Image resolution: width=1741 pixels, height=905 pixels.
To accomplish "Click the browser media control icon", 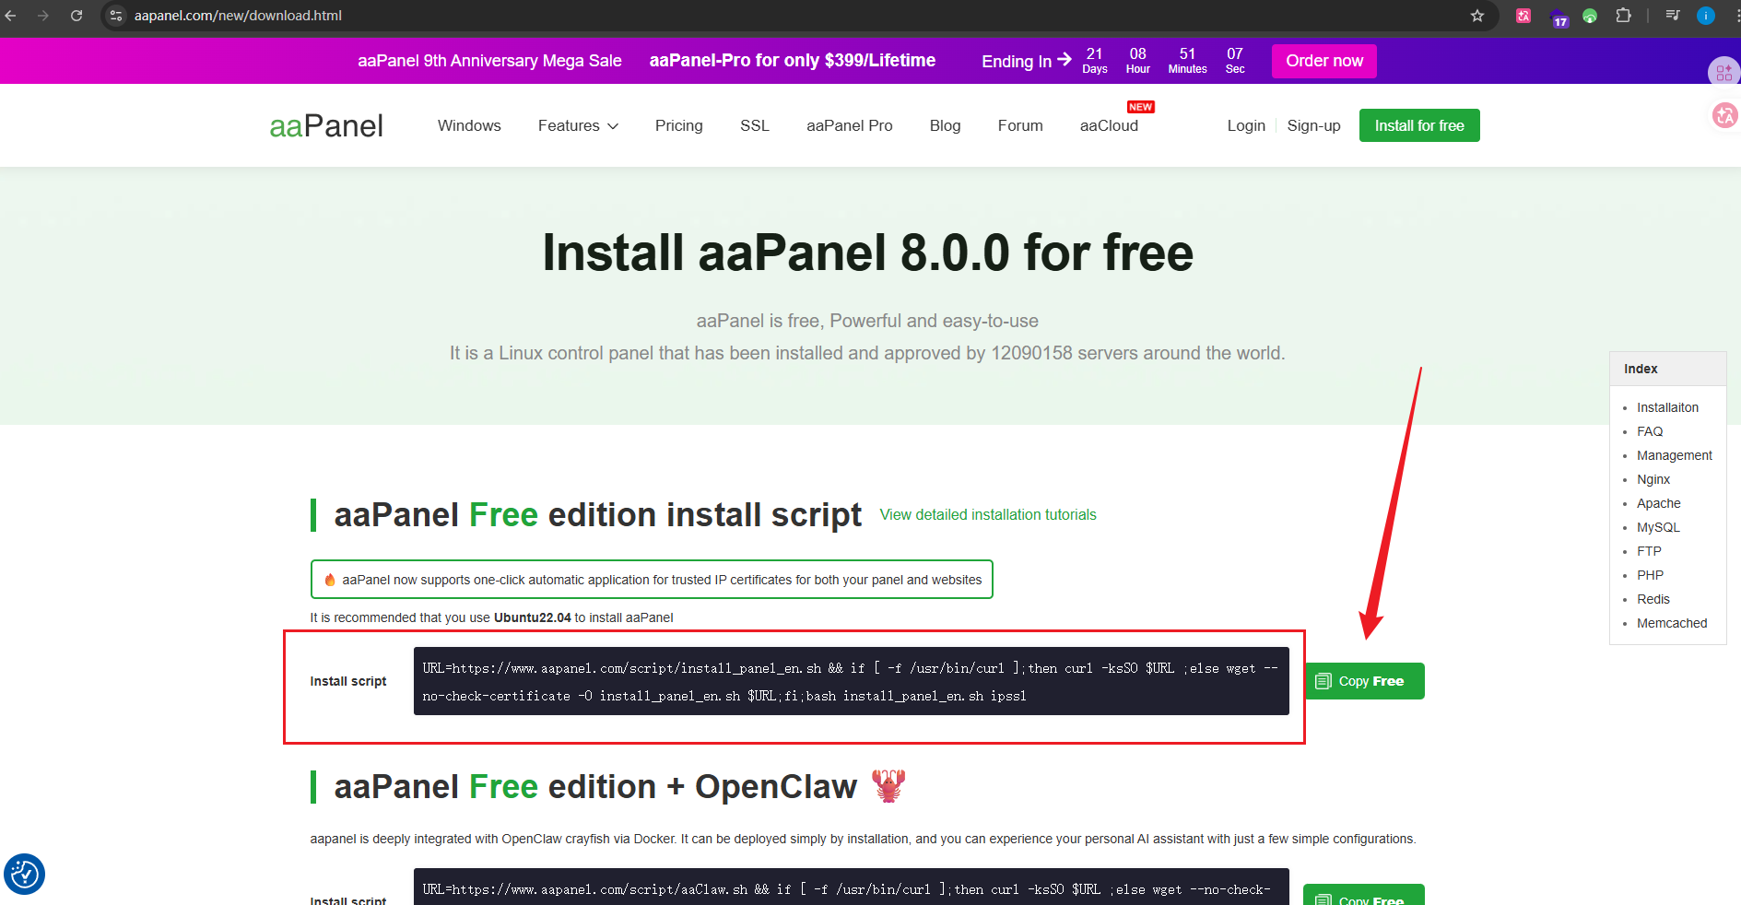I will click(x=1673, y=16).
